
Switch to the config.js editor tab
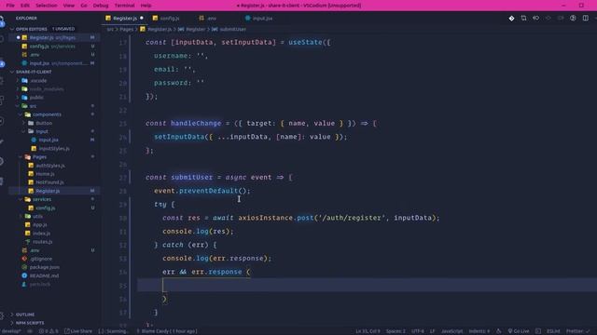point(170,19)
